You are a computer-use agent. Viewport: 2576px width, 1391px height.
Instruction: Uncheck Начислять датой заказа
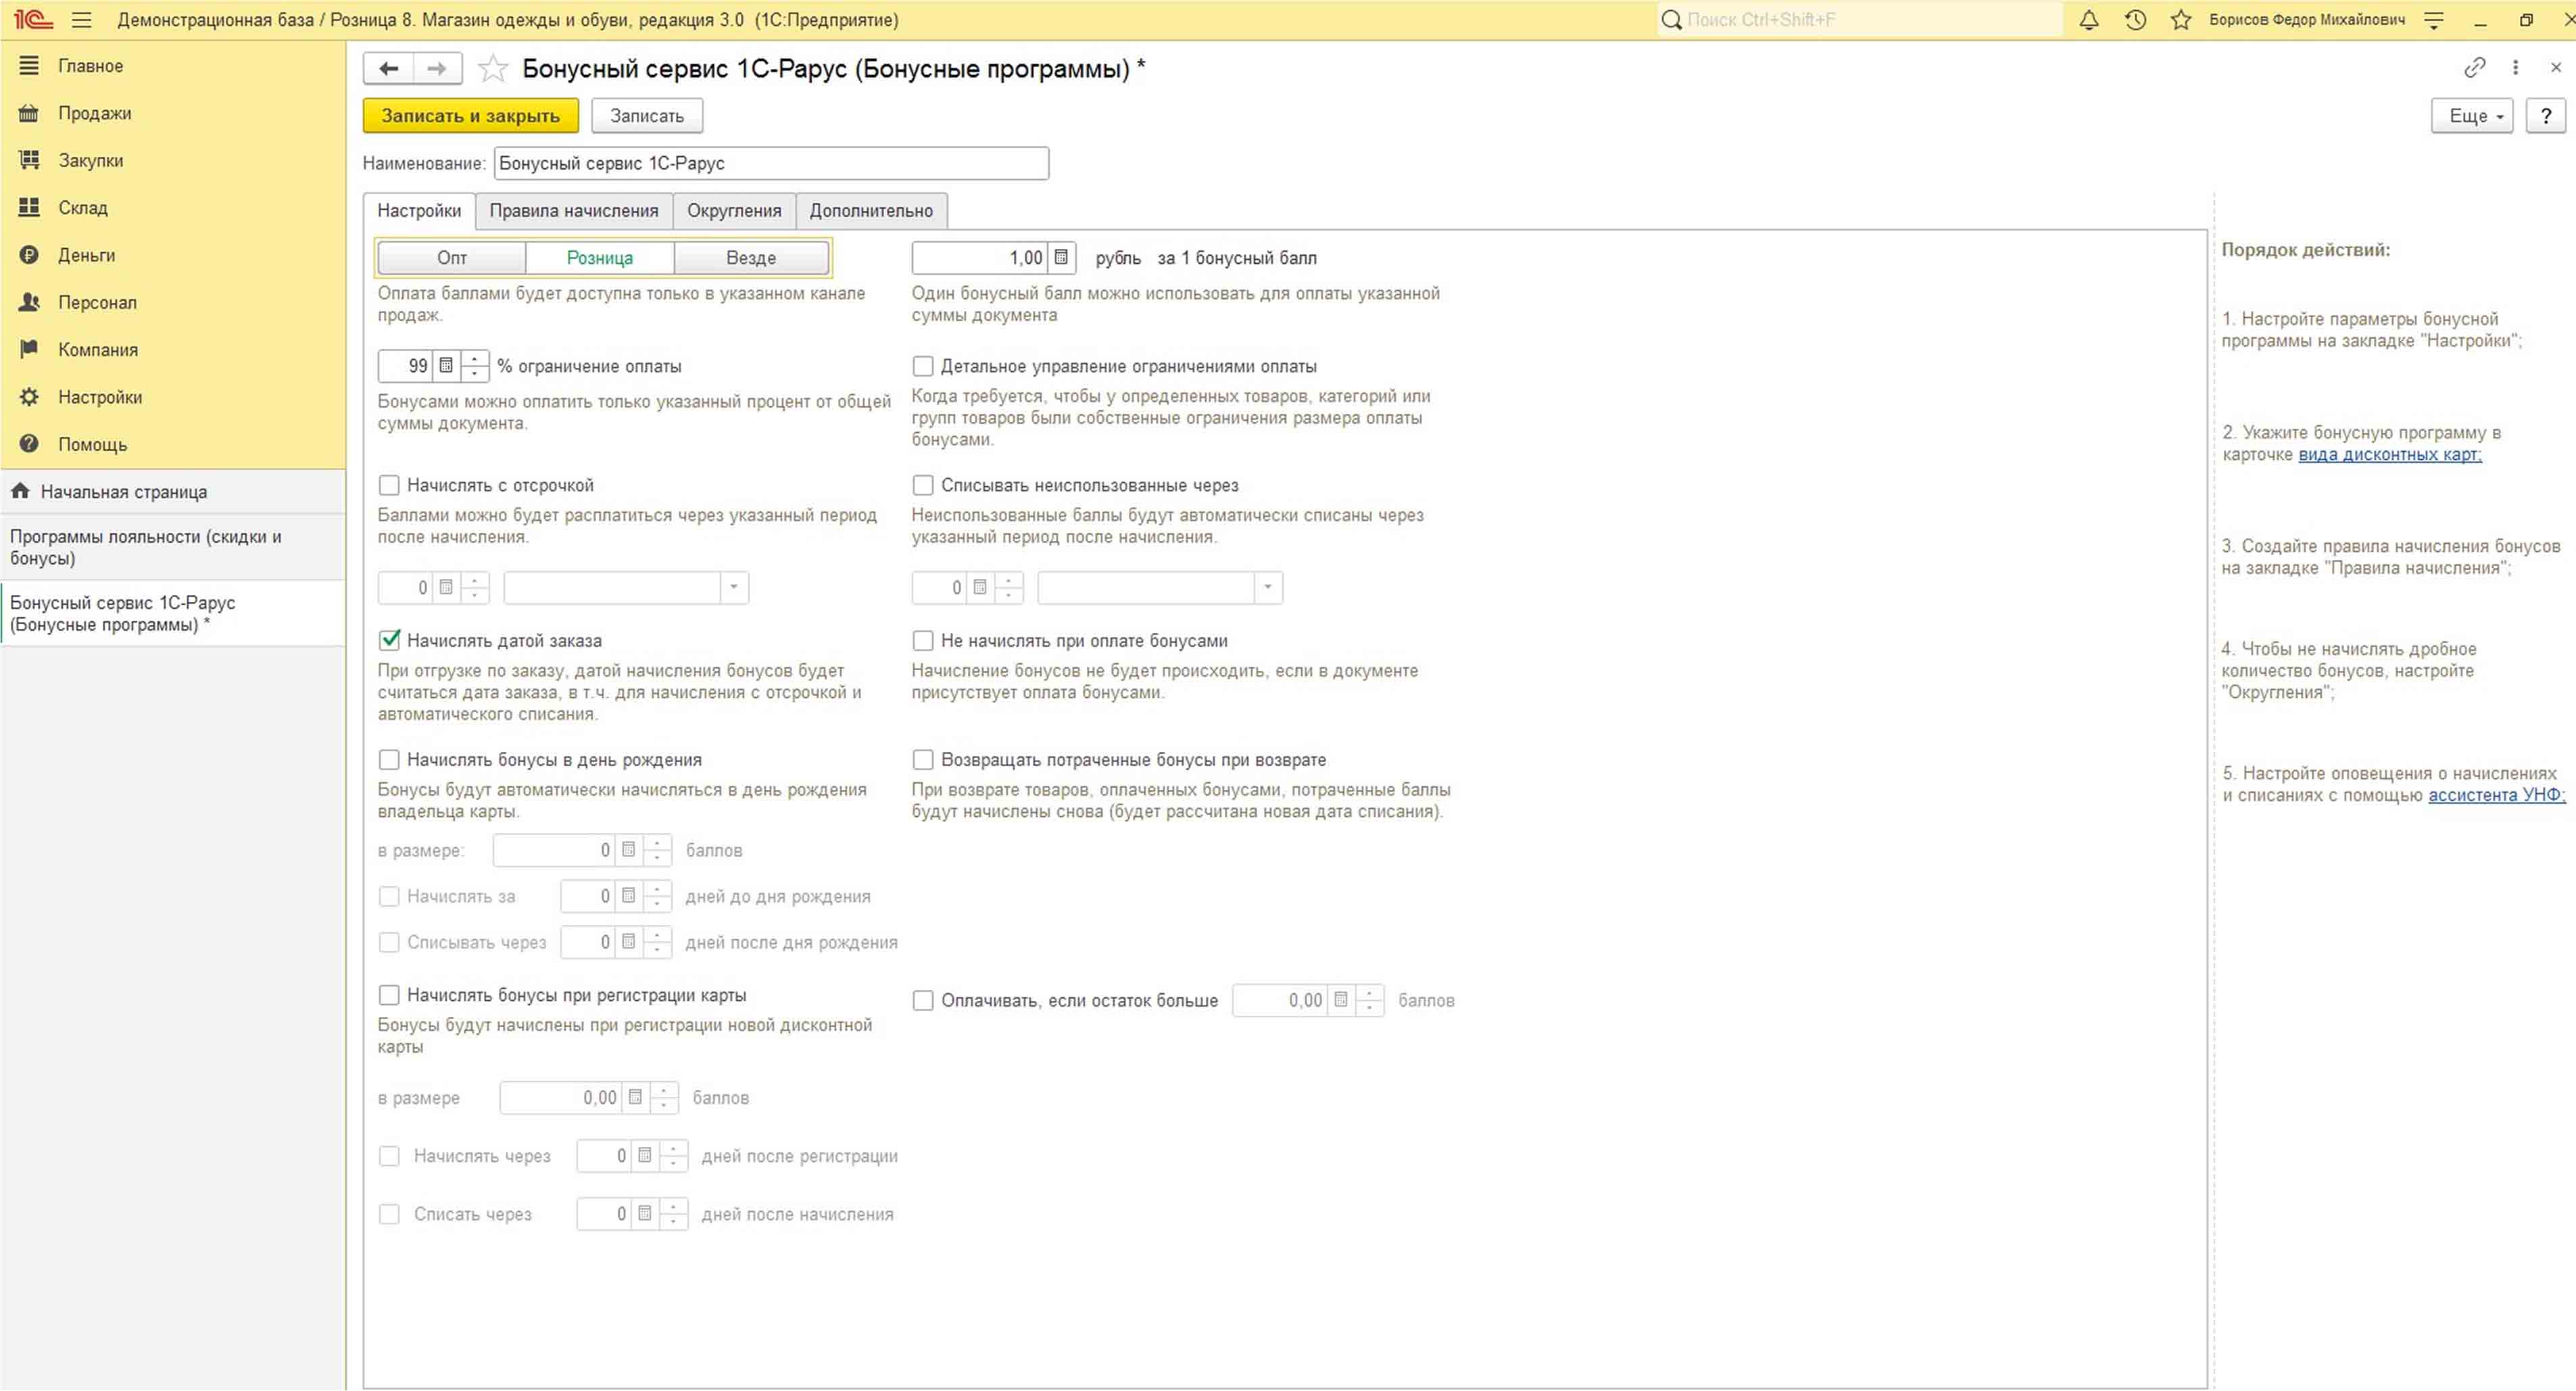pyautogui.click(x=389, y=640)
